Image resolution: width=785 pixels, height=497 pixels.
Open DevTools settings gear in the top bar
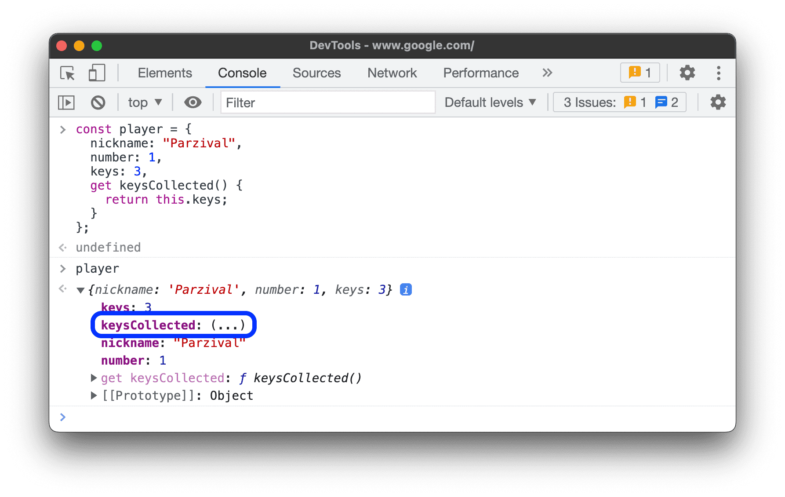[x=687, y=73]
